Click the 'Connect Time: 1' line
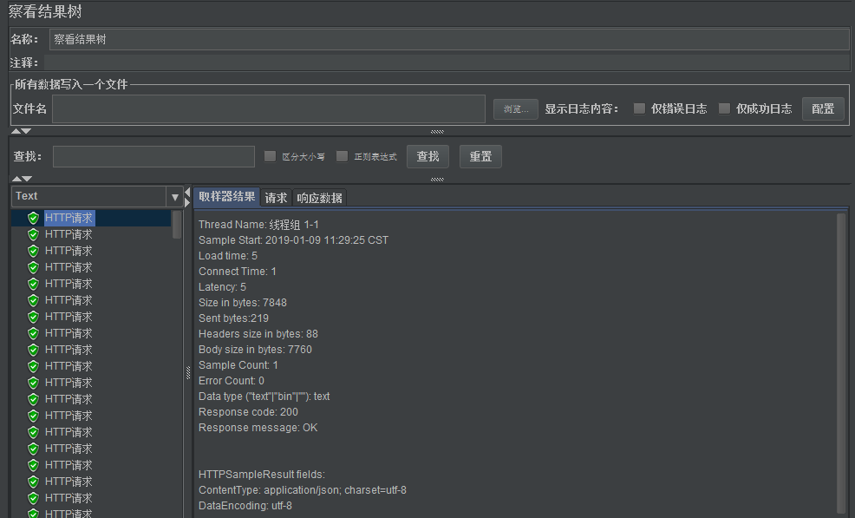 tap(238, 272)
